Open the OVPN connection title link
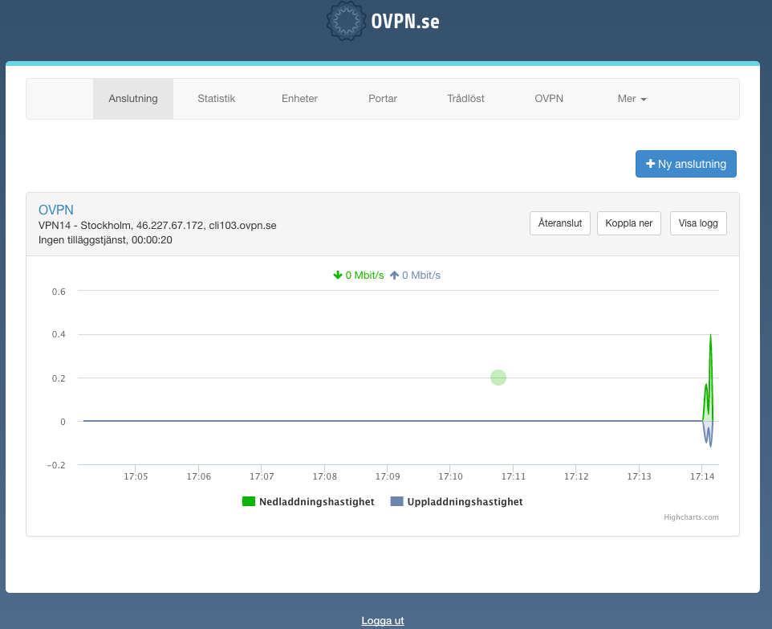The image size is (772, 629). (x=56, y=210)
